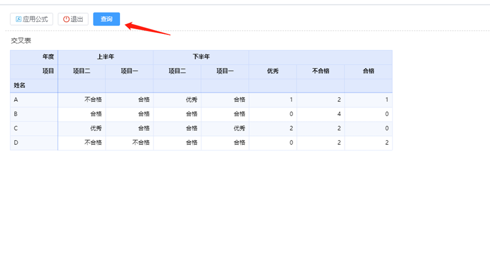This screenshot has width=490, height=262.
Task: Click the red power icon beside 退出
Action: (66, 19)
